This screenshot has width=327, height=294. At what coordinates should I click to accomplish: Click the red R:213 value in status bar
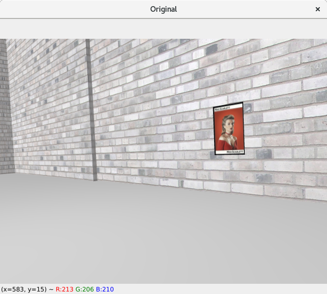click(x=64, y=289)
